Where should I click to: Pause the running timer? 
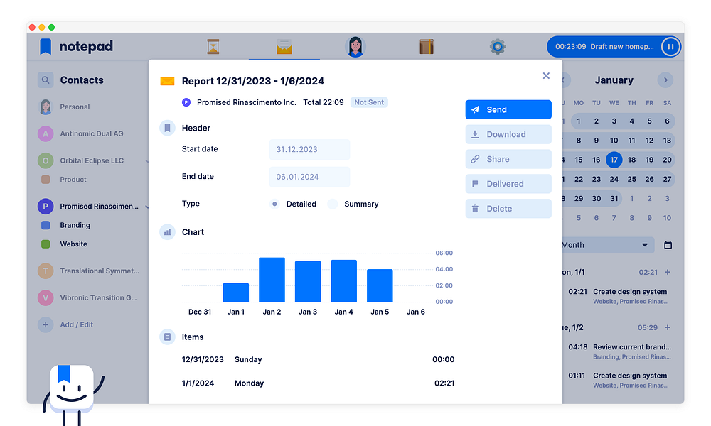[x=670, y=47]
